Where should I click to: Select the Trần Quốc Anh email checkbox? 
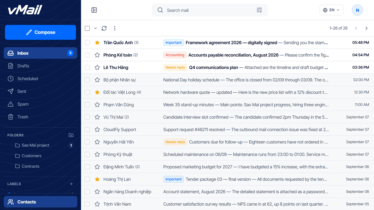pos(87,43)
